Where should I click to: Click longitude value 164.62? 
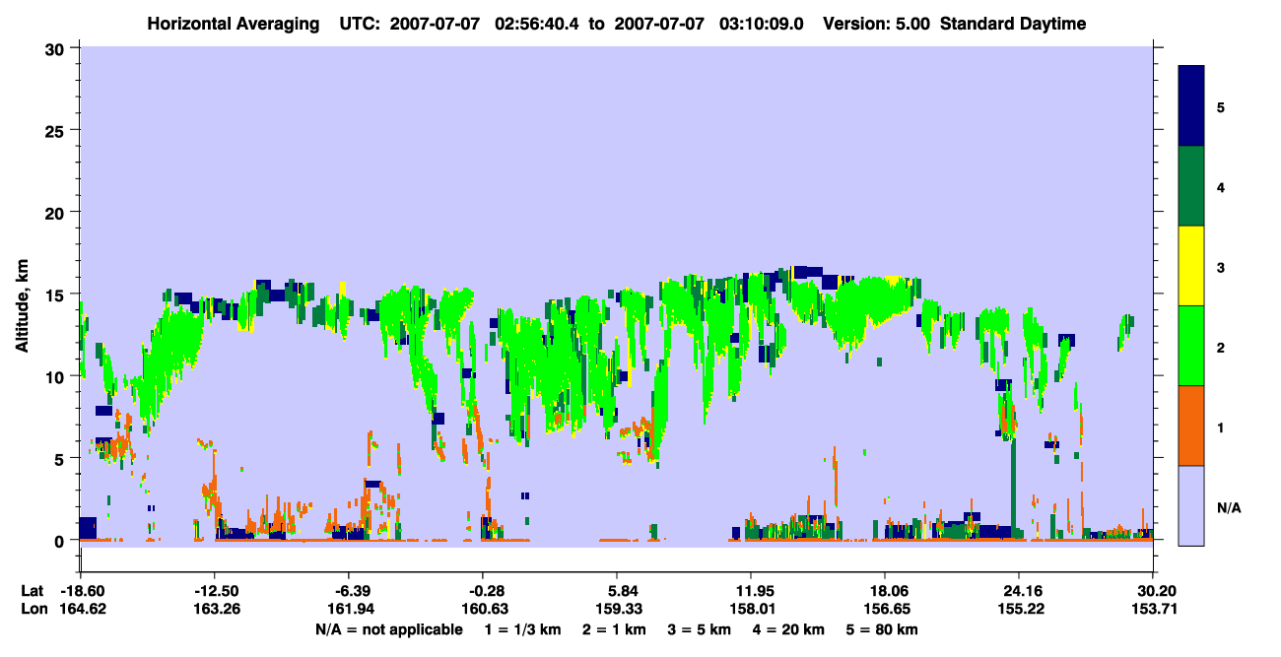point(81,609)
